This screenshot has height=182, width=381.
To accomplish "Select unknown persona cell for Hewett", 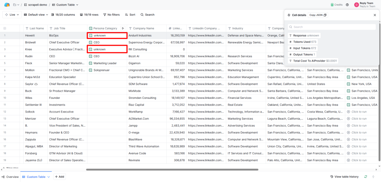I will pos(107,35).
